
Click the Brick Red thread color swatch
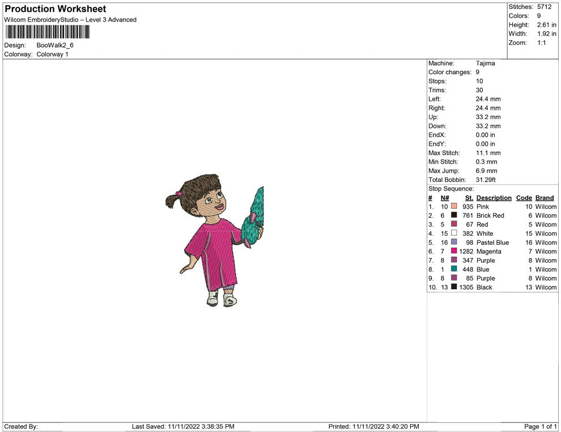(x=454, y=215)
